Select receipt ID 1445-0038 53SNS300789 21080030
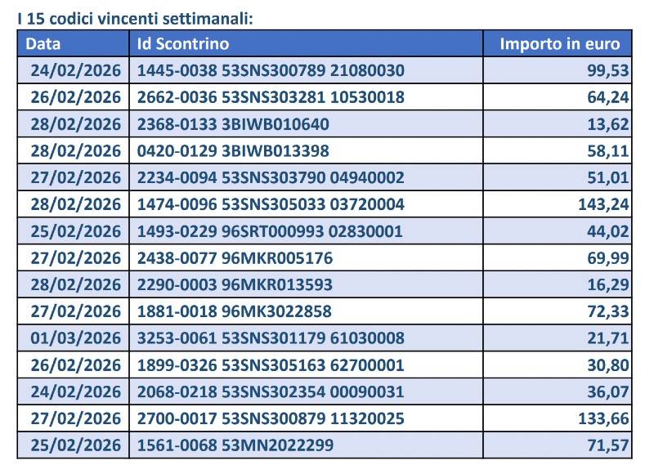 (x=271, y=70)
